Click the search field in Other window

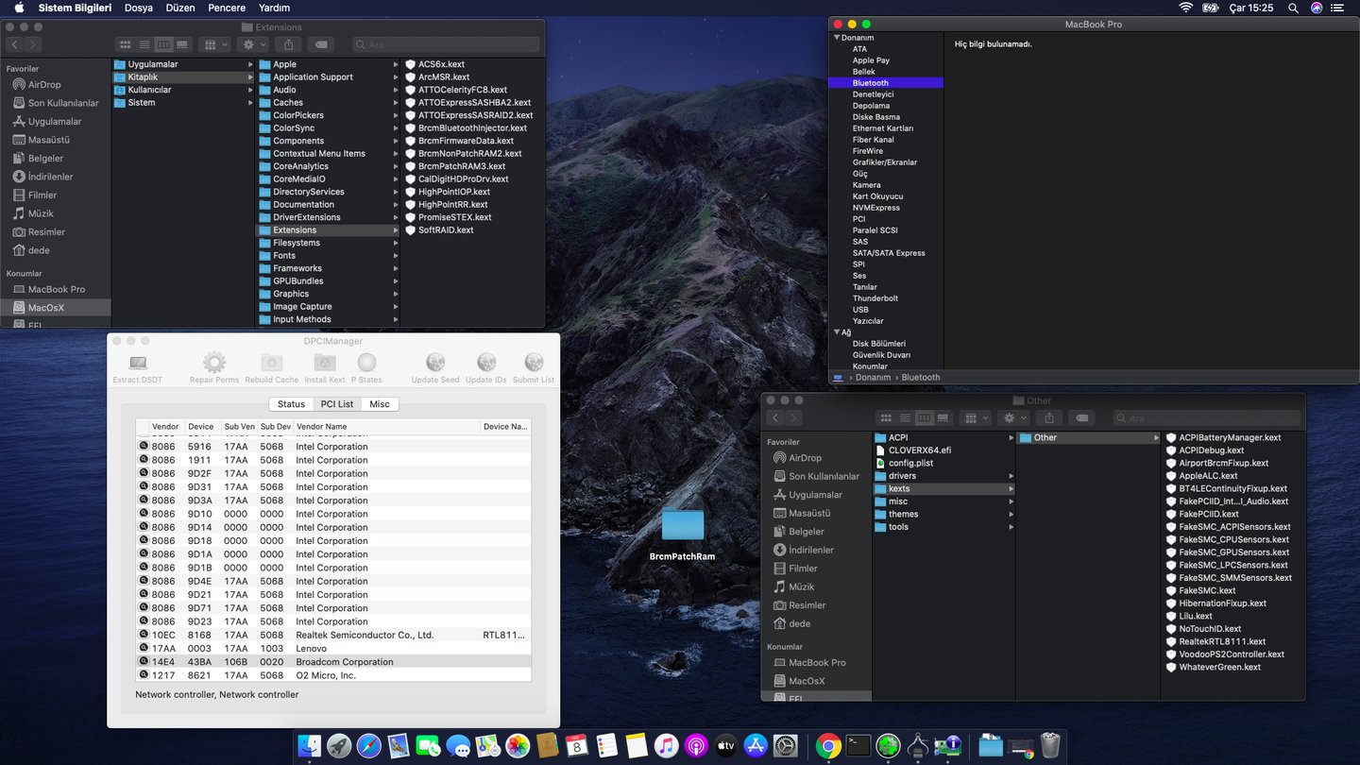click(1204, 417)
